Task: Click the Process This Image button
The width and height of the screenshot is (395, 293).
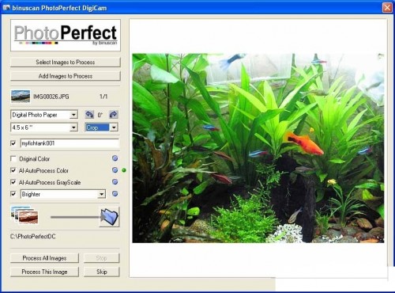Action: point(44,272)
